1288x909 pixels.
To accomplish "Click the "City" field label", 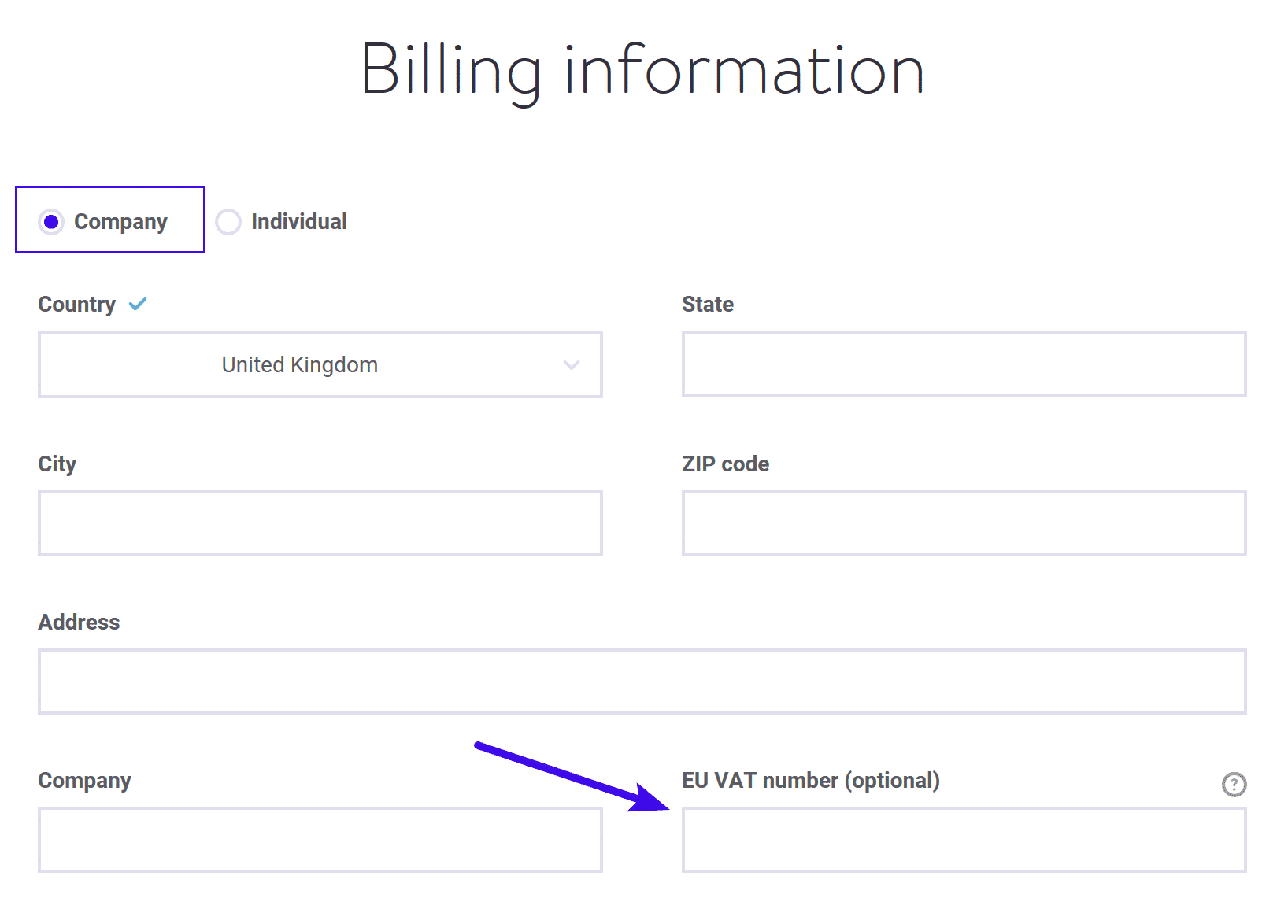I will [x=57, y=464].
